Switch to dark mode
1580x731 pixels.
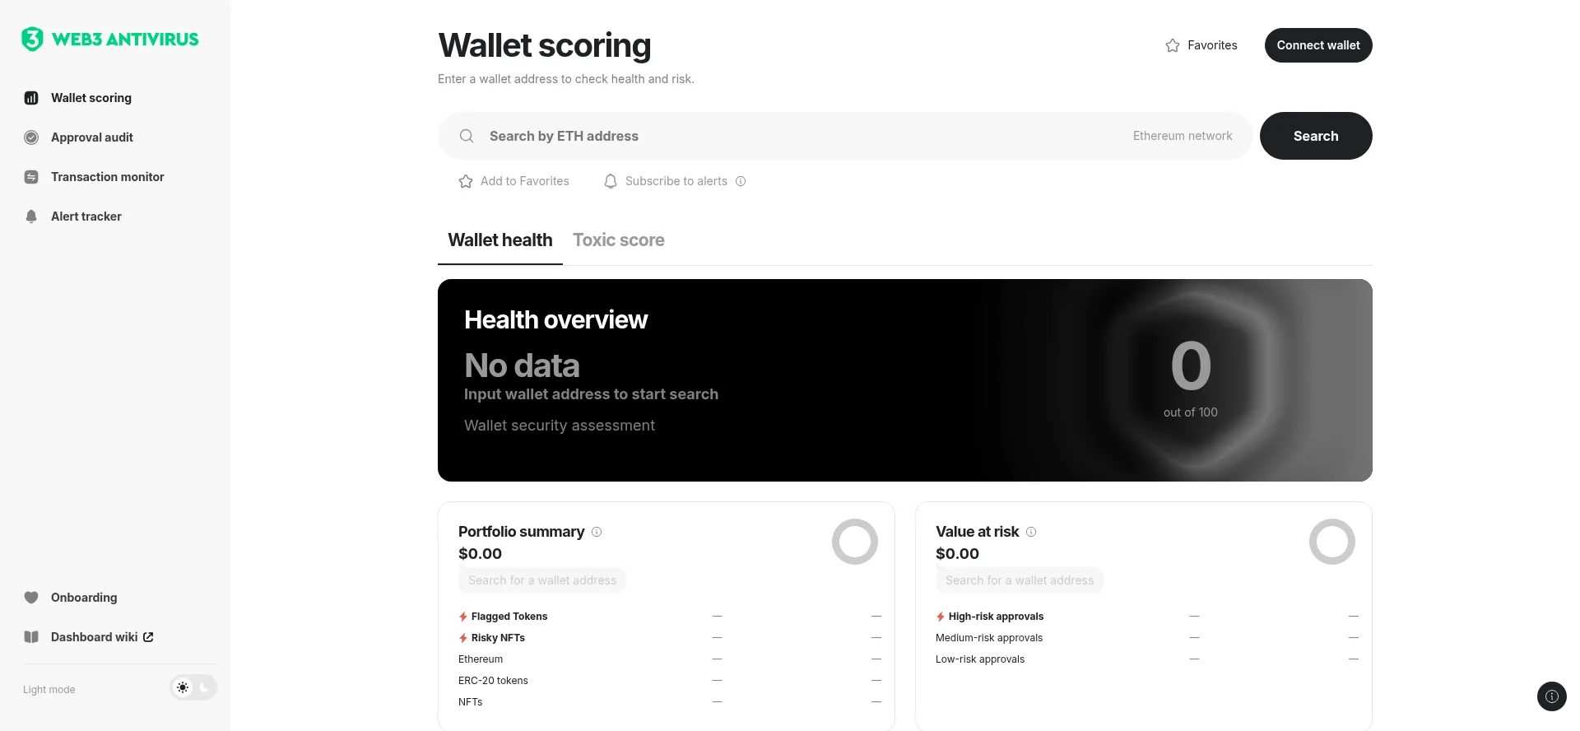[204, 687]
